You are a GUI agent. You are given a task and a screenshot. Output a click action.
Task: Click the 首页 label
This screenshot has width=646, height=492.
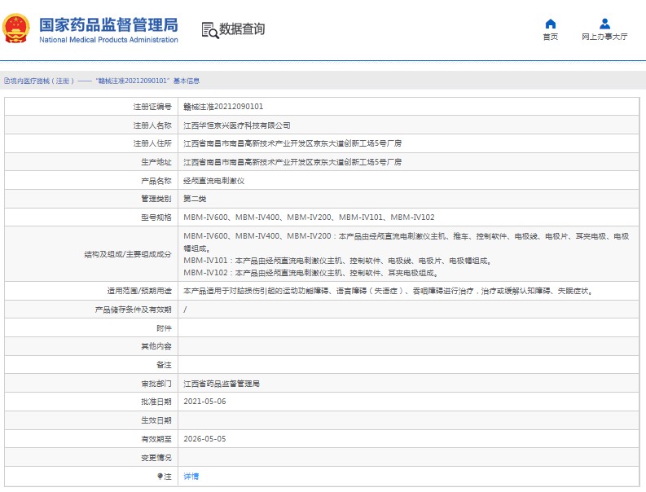coord(551,37)
